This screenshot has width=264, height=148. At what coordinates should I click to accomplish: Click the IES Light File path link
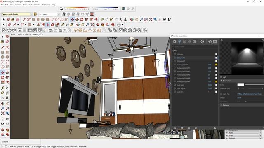(x=250, y=94)
